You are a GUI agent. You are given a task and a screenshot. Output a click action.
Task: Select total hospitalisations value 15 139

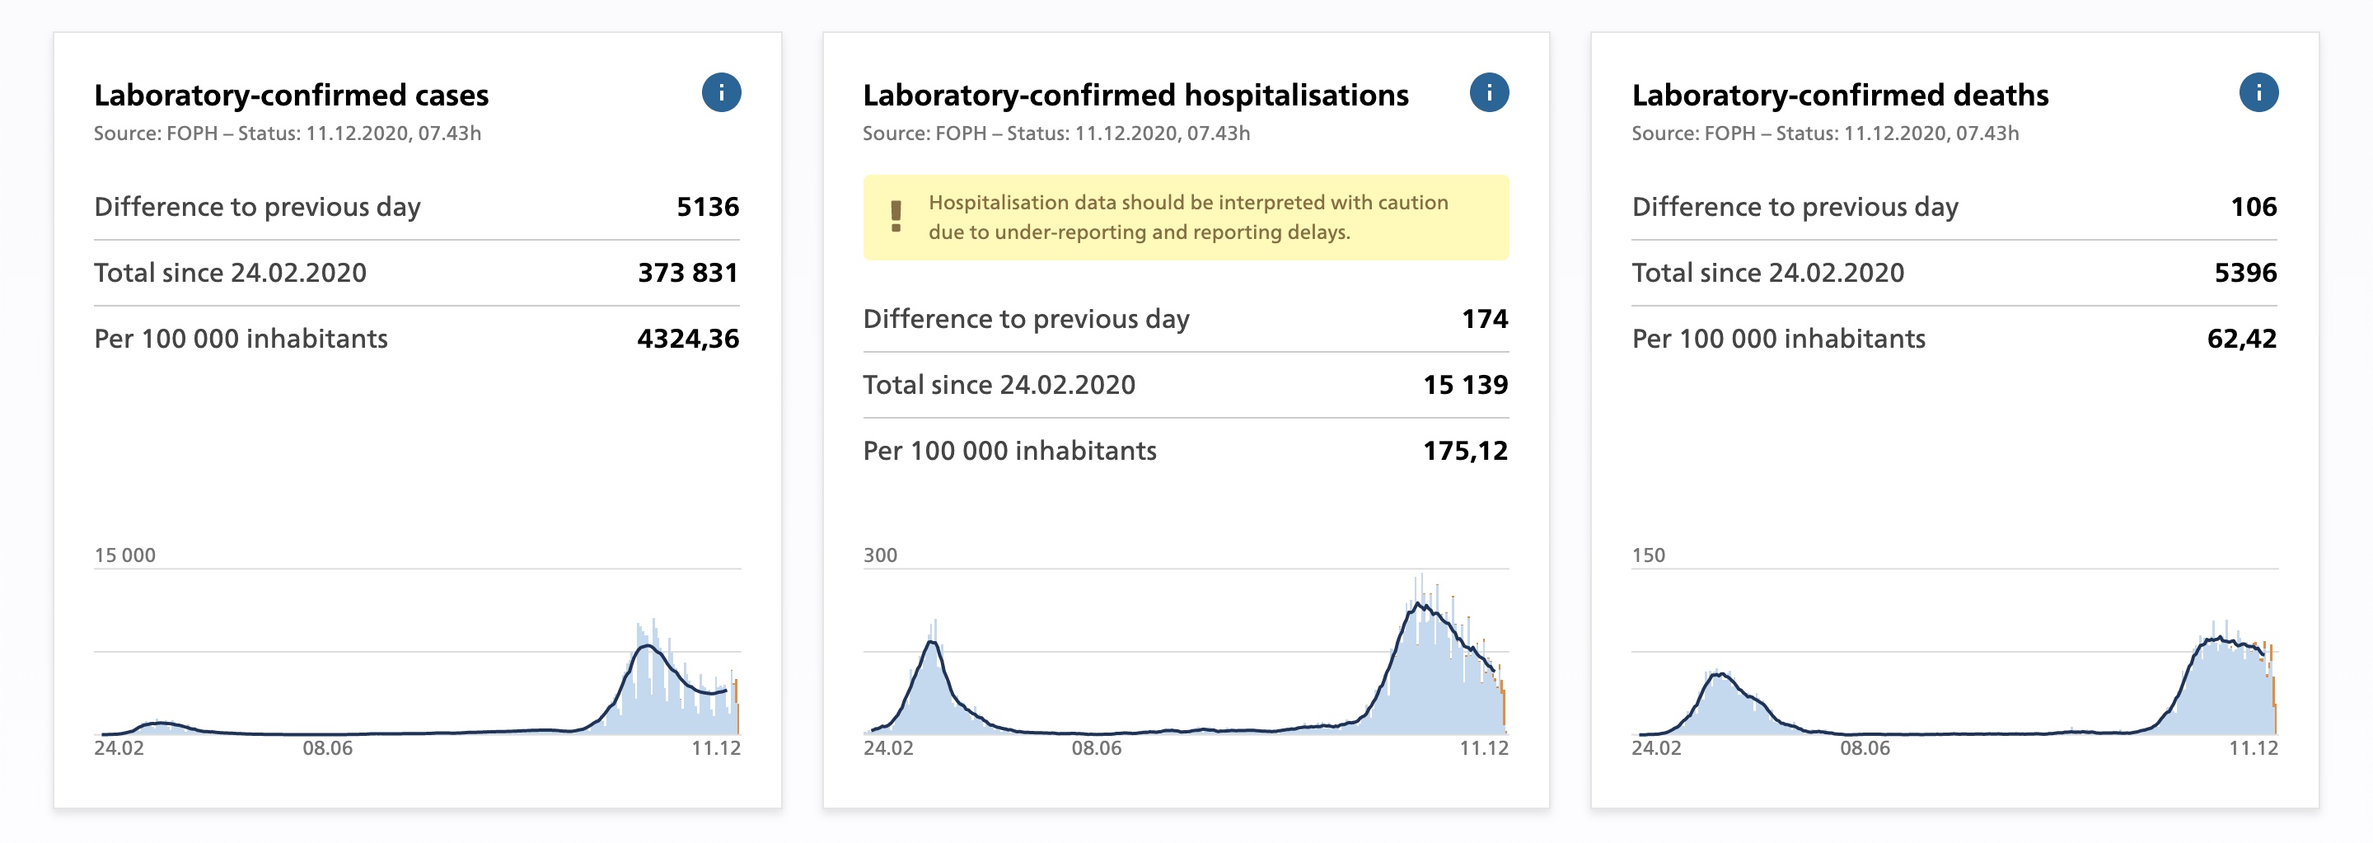[1465, 384]
